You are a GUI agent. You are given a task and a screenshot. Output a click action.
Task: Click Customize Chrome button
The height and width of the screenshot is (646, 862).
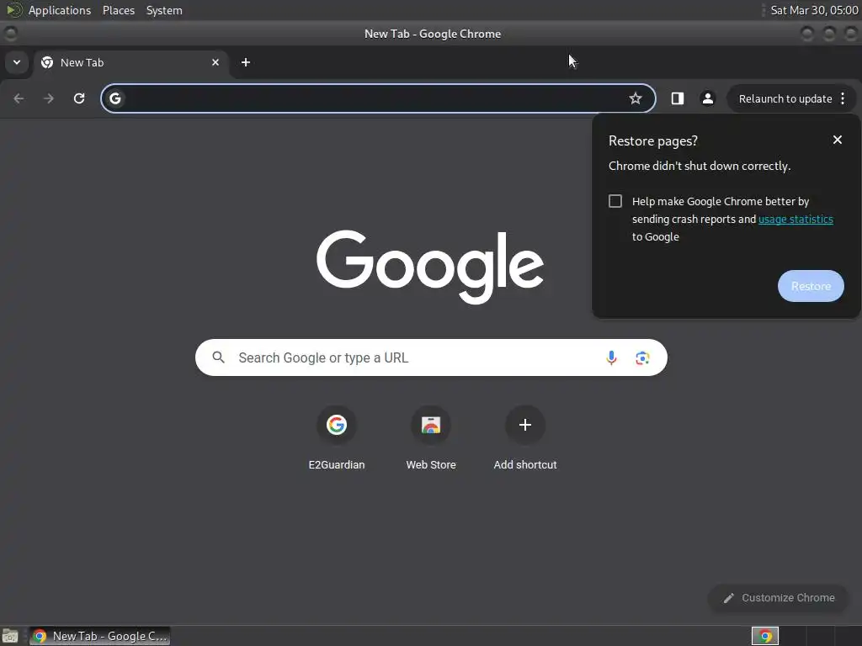(x=779, y=598)
